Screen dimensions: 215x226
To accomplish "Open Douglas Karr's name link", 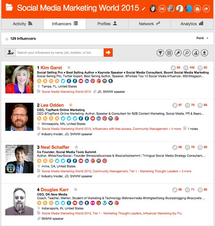I will tap(55, 190).
